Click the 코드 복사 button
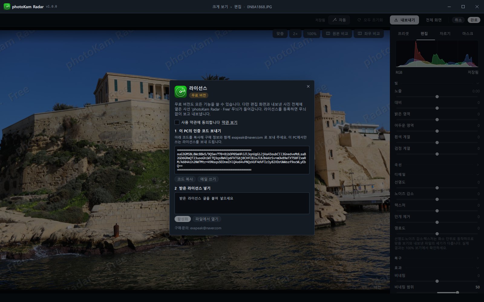The image size is (484, 302). 185,179
